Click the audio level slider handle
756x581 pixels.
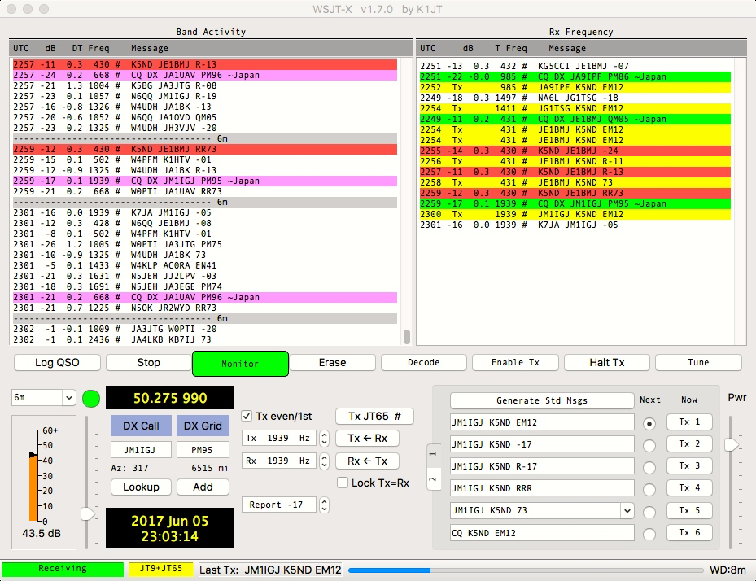(x=87, y=514)
